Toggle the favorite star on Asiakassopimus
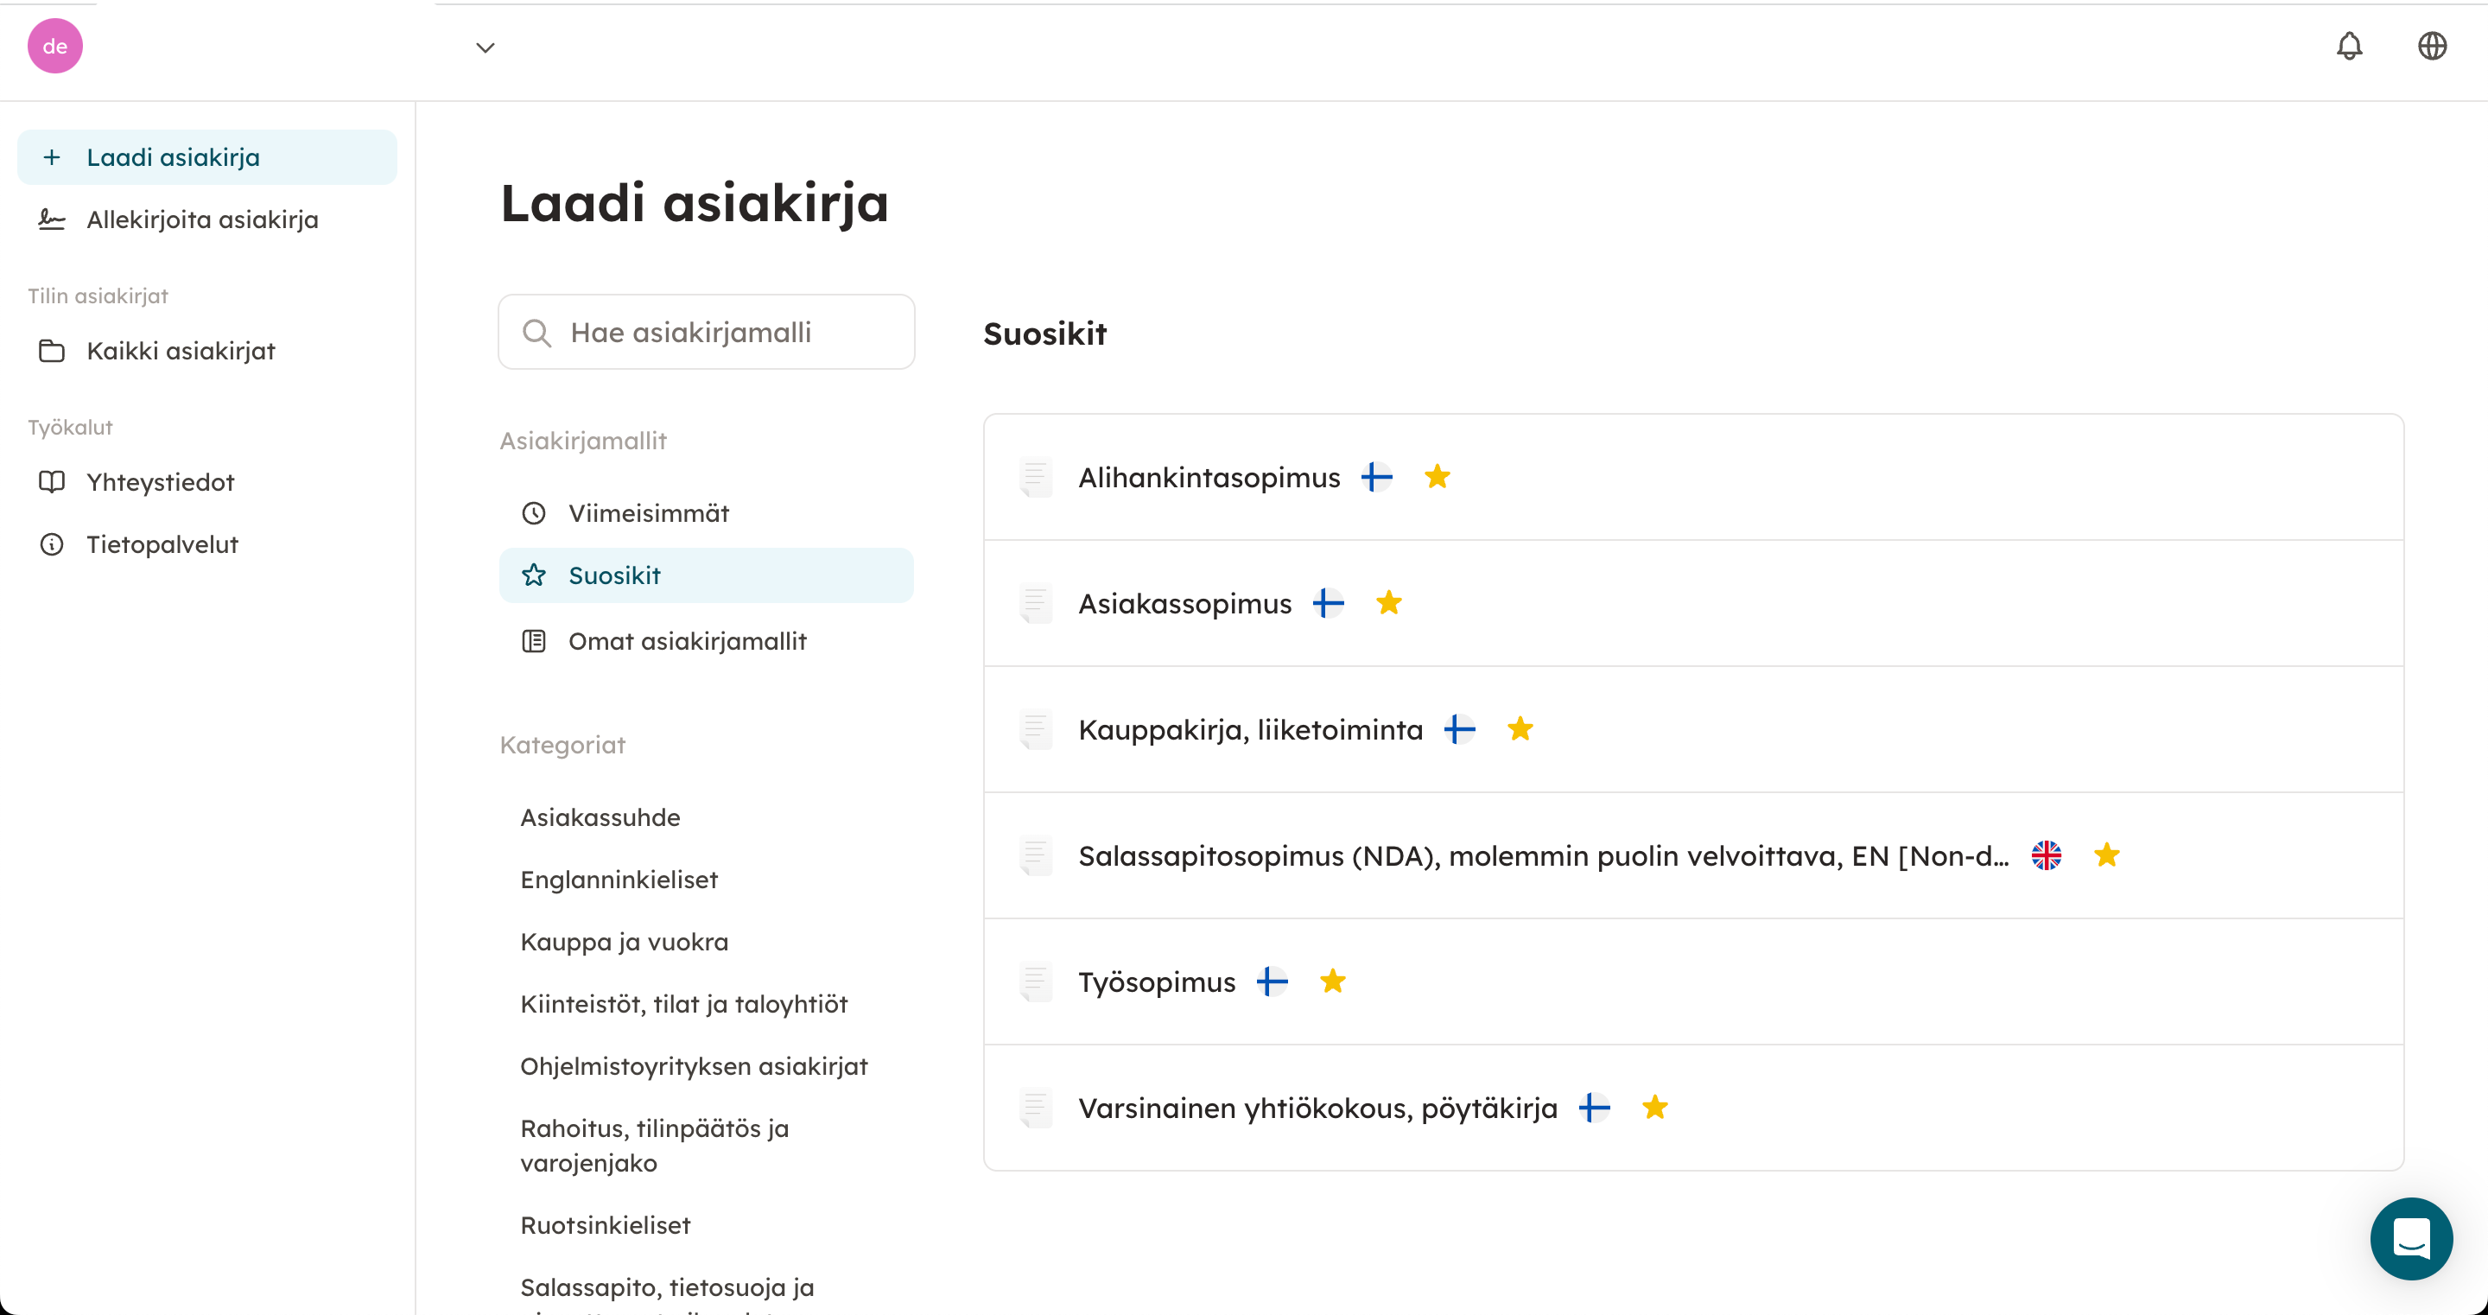 coord(1389,604)
